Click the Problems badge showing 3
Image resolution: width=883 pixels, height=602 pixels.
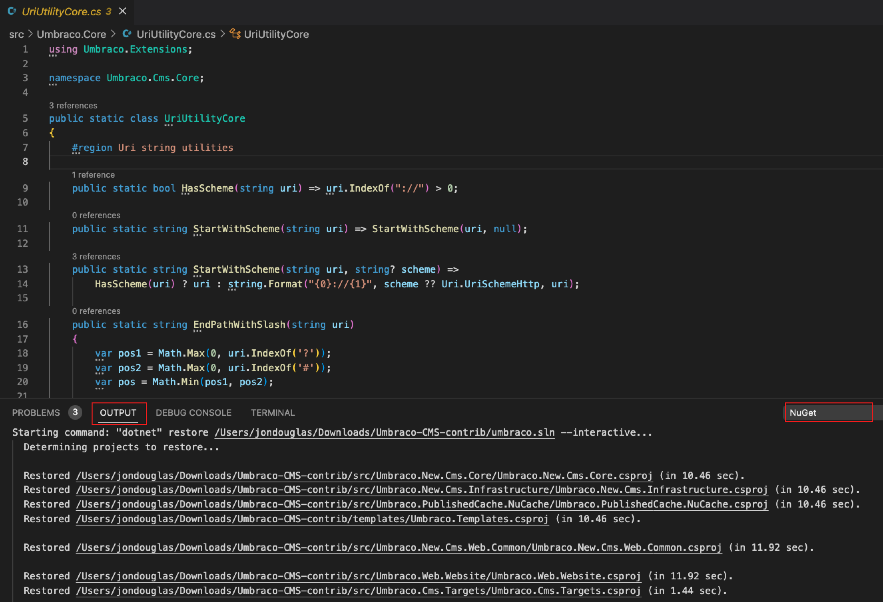75,413
